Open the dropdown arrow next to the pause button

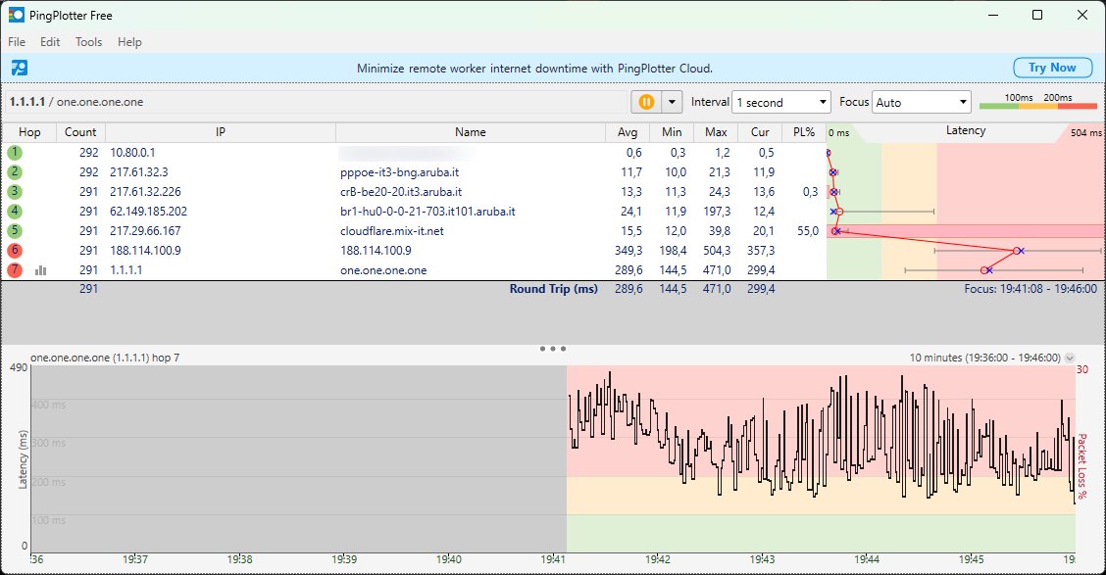672,102
